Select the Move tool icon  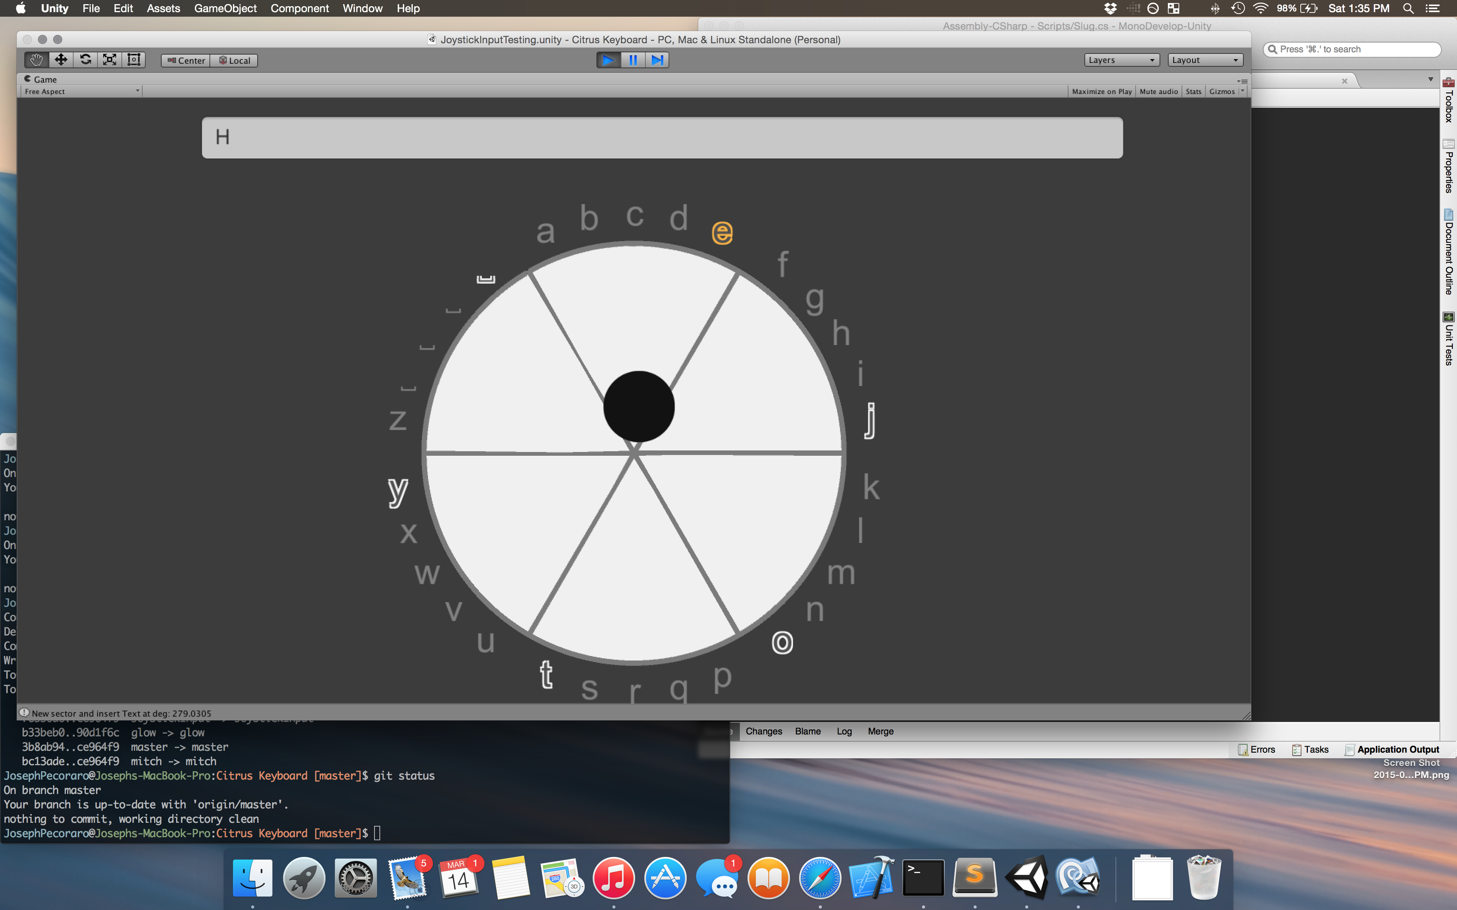pyautogui.click(x=61, y=60)
